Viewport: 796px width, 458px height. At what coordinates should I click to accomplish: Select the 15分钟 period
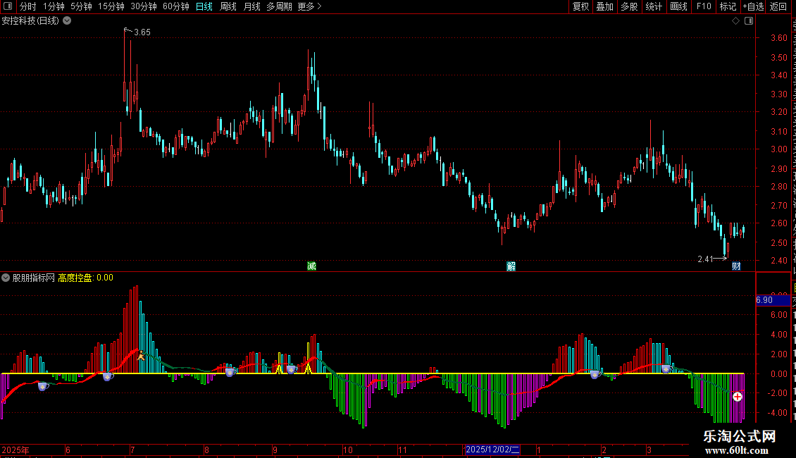111,6
